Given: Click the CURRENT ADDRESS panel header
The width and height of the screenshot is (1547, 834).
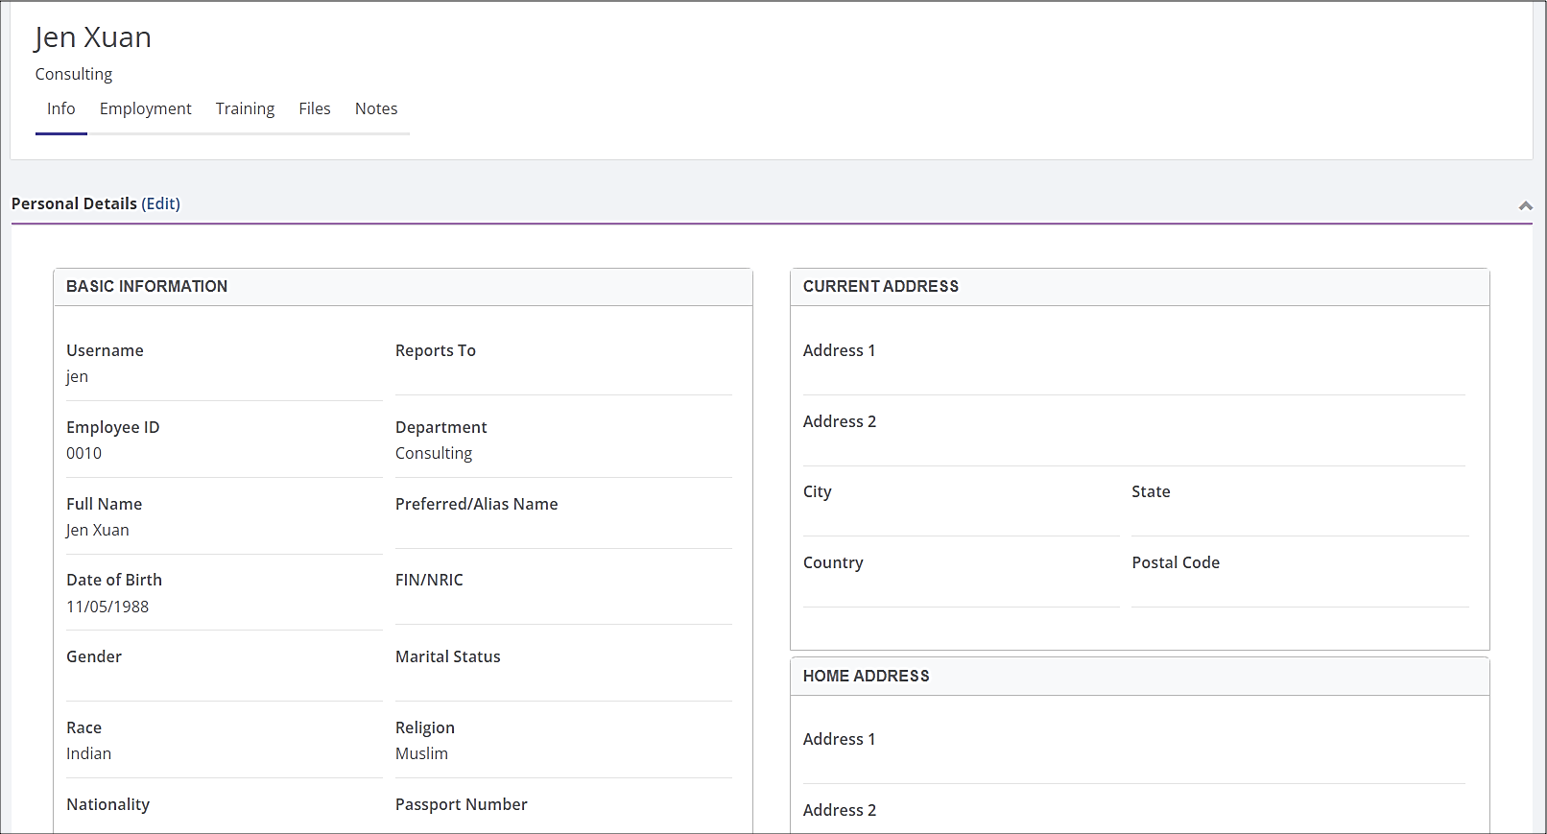Looking at the screenshot, I should (1140, 287).
